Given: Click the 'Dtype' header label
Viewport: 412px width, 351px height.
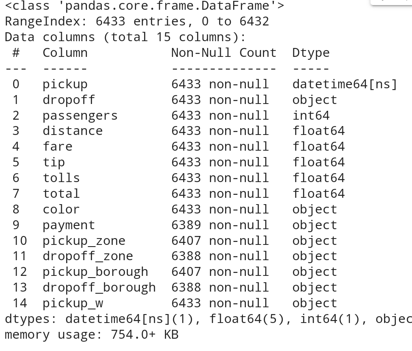Looking at the screenshot, I should click(311, 53).
